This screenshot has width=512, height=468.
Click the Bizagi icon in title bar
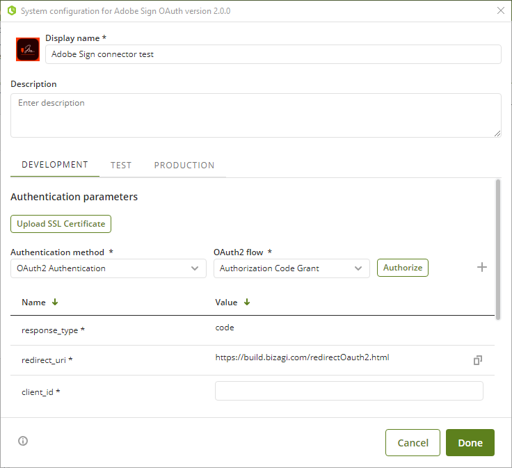pos(12,10)
